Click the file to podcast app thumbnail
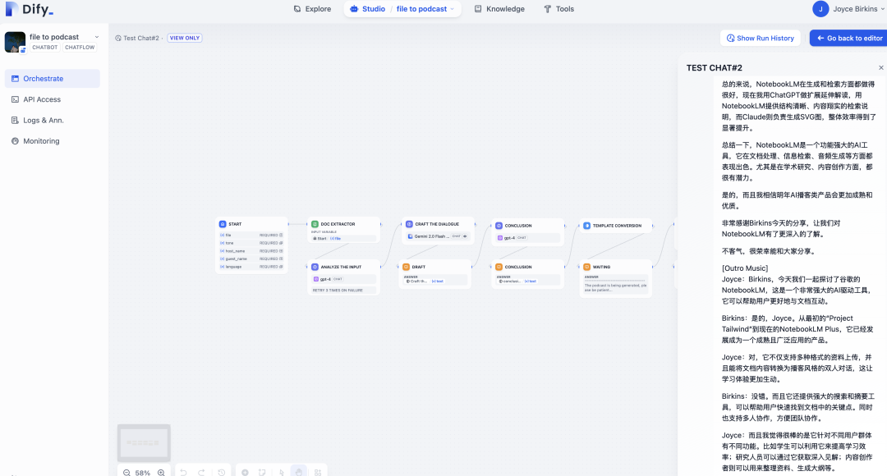 (16, 42)
